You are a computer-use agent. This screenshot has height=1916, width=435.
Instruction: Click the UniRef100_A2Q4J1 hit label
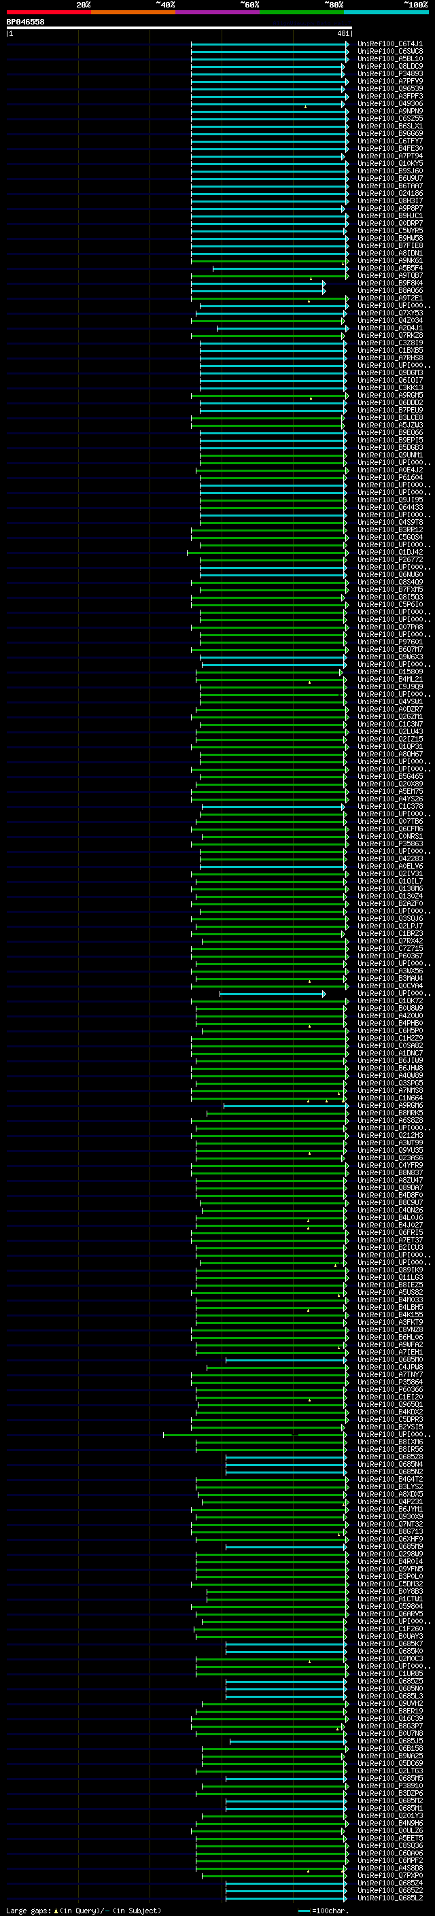(389, 328)
